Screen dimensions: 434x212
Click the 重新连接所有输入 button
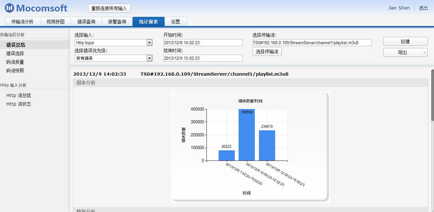tap(109, 8)
